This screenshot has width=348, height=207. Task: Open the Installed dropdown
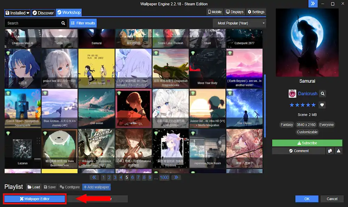coord(17,13)
